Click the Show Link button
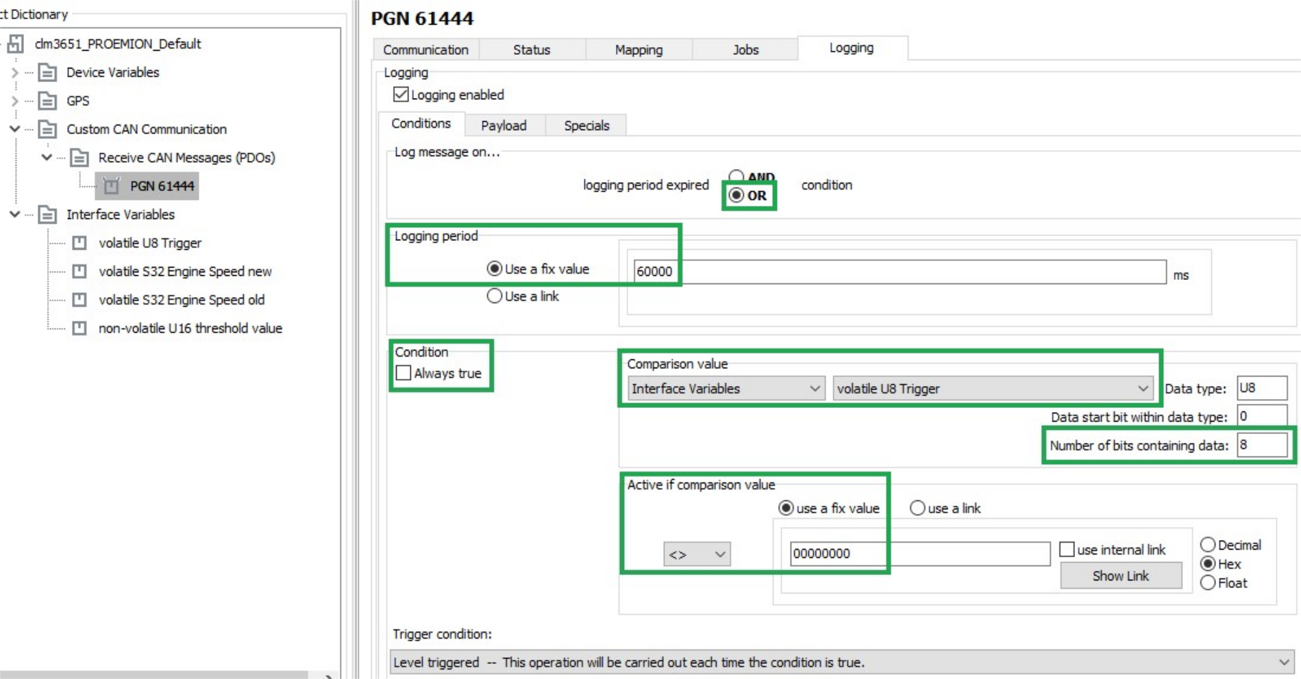 [x=1120, y=576]
